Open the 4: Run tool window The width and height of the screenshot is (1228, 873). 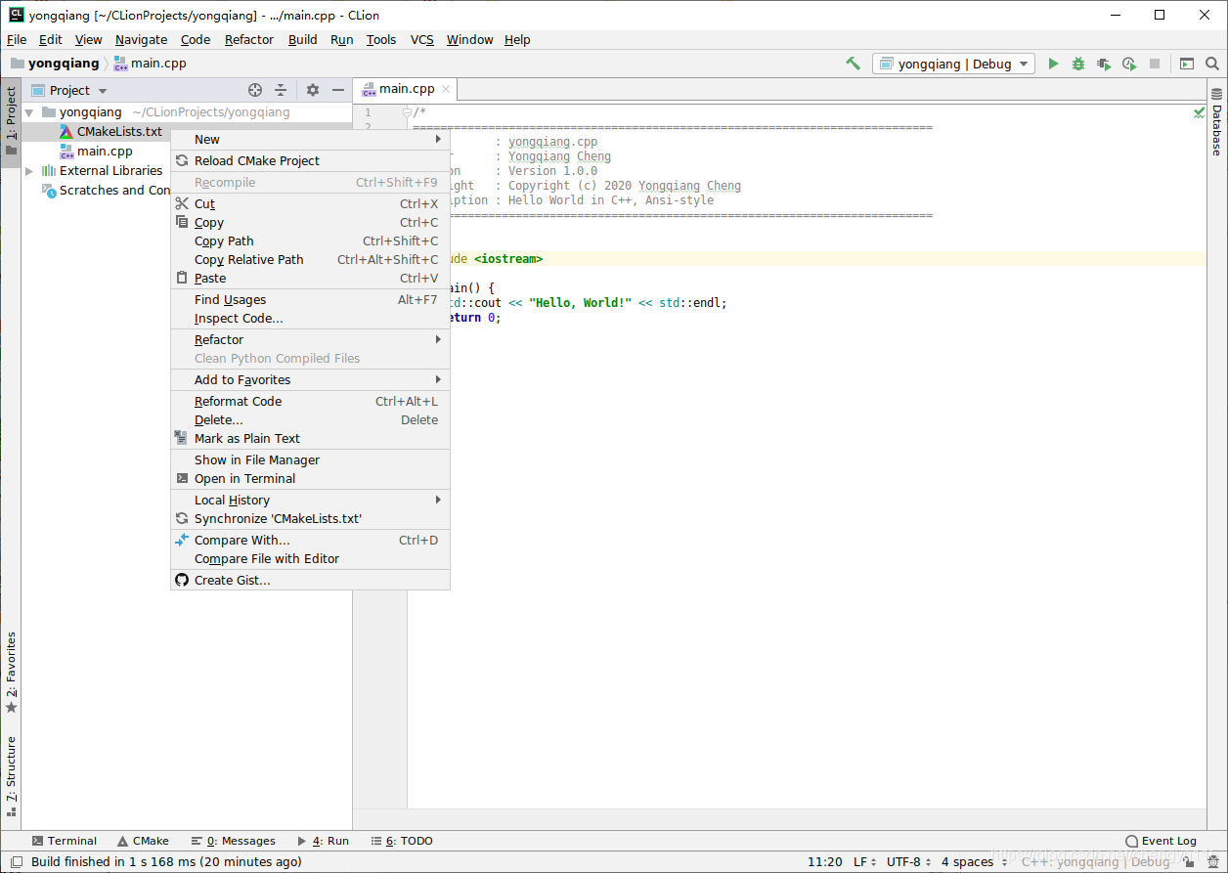[x=323, y=841]
